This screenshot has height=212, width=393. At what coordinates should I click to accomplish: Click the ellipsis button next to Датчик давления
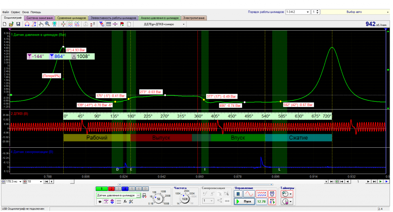pyautogui.click(x=138, y=195)
